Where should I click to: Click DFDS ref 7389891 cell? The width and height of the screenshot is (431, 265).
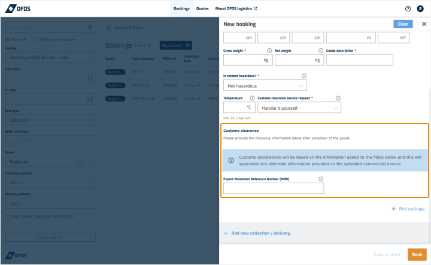pos(170,72)
